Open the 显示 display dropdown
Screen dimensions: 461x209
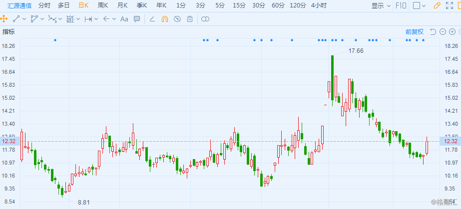381,5
